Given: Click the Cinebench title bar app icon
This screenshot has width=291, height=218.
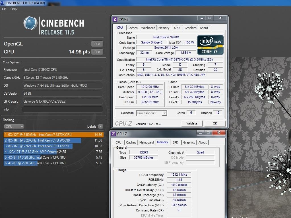Looking at the screenshot, I should coord(2,3).
